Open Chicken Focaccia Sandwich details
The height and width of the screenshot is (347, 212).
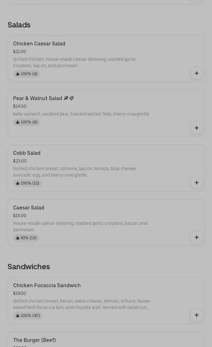(x=47, y=286)
